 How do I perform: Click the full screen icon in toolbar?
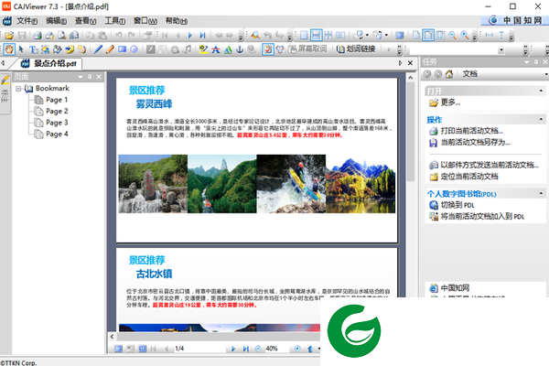pyautogui.click(x=400, y=35)
